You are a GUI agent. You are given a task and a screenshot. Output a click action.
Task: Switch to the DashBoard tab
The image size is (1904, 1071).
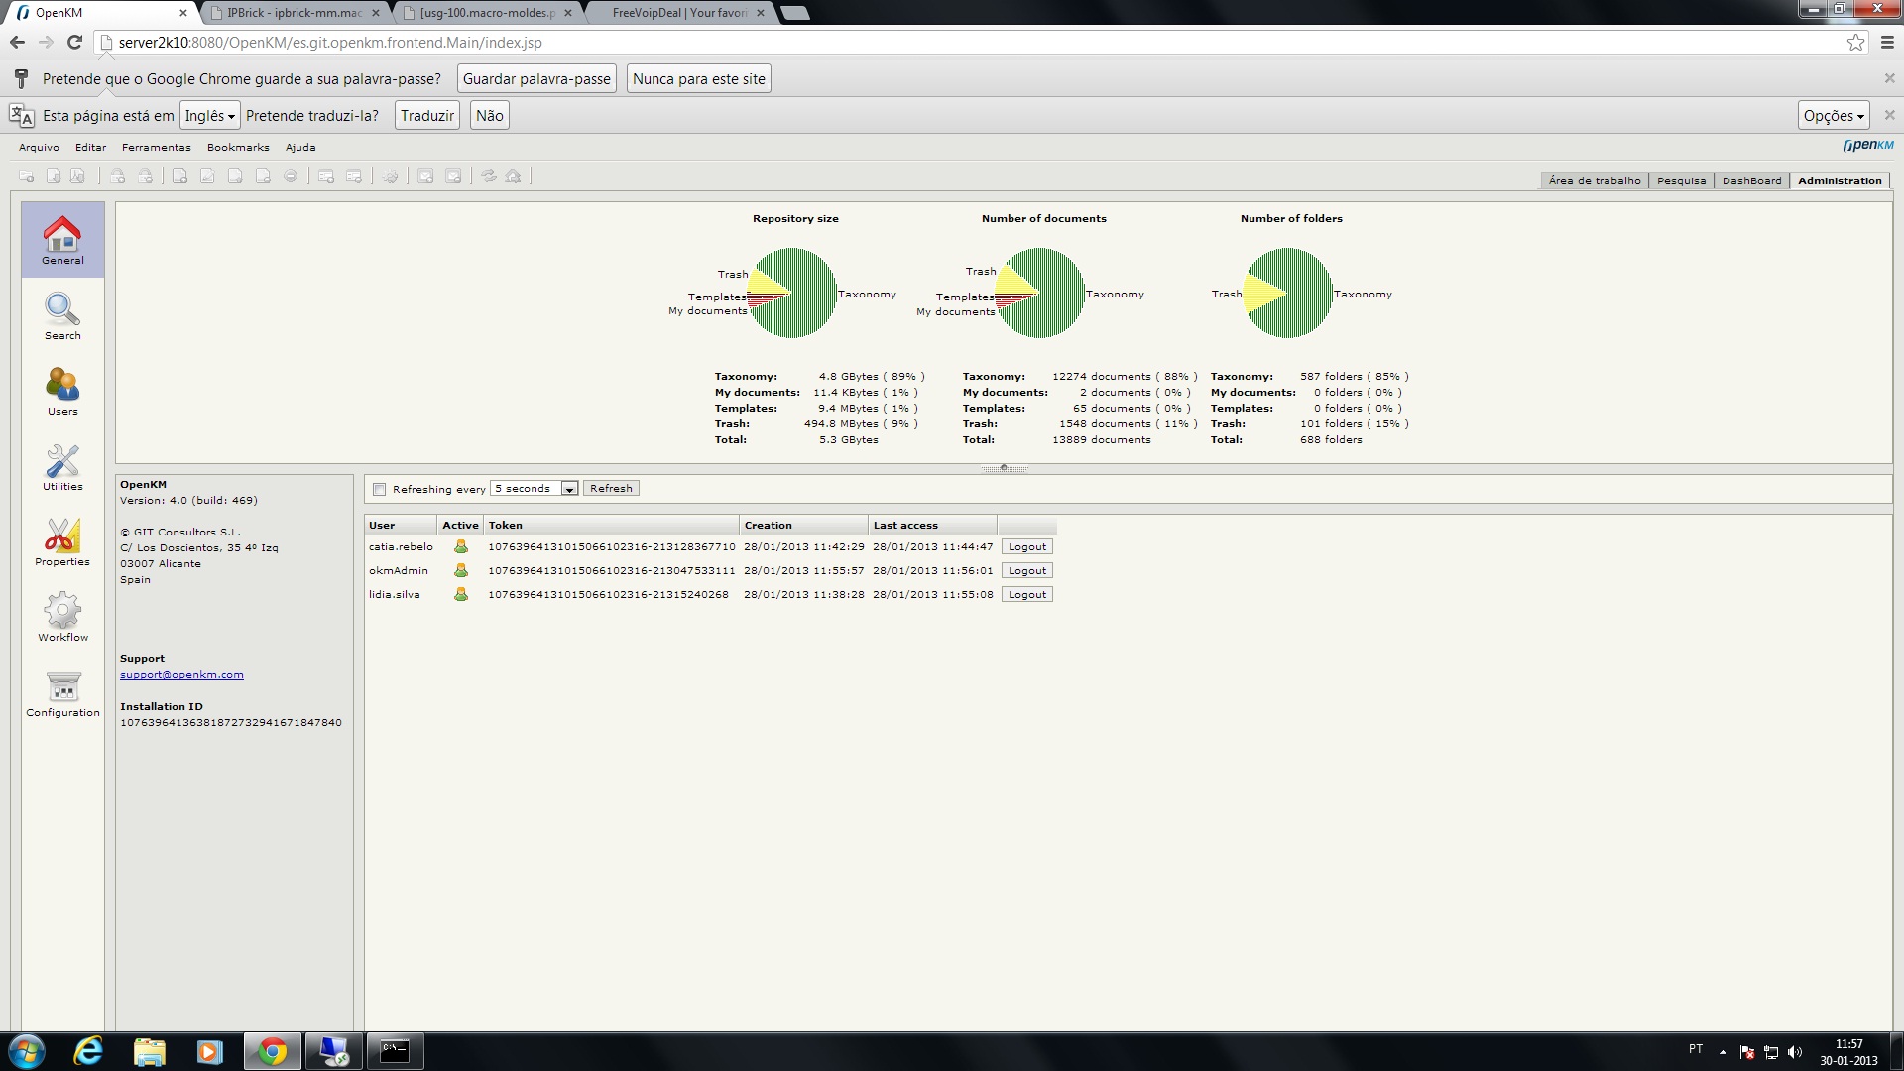coord(1751,180)
